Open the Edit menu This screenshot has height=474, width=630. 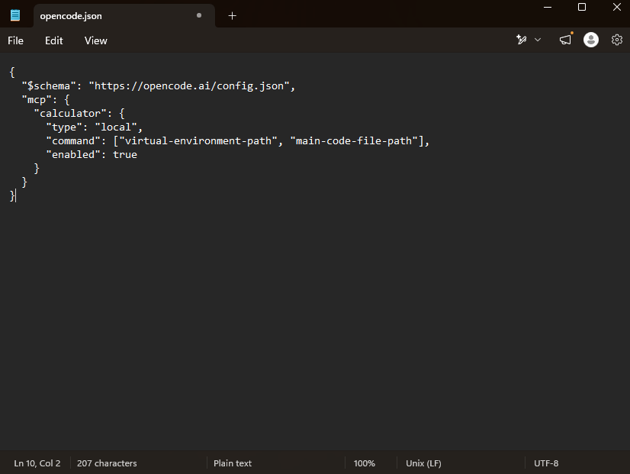(x=54, y=40)
